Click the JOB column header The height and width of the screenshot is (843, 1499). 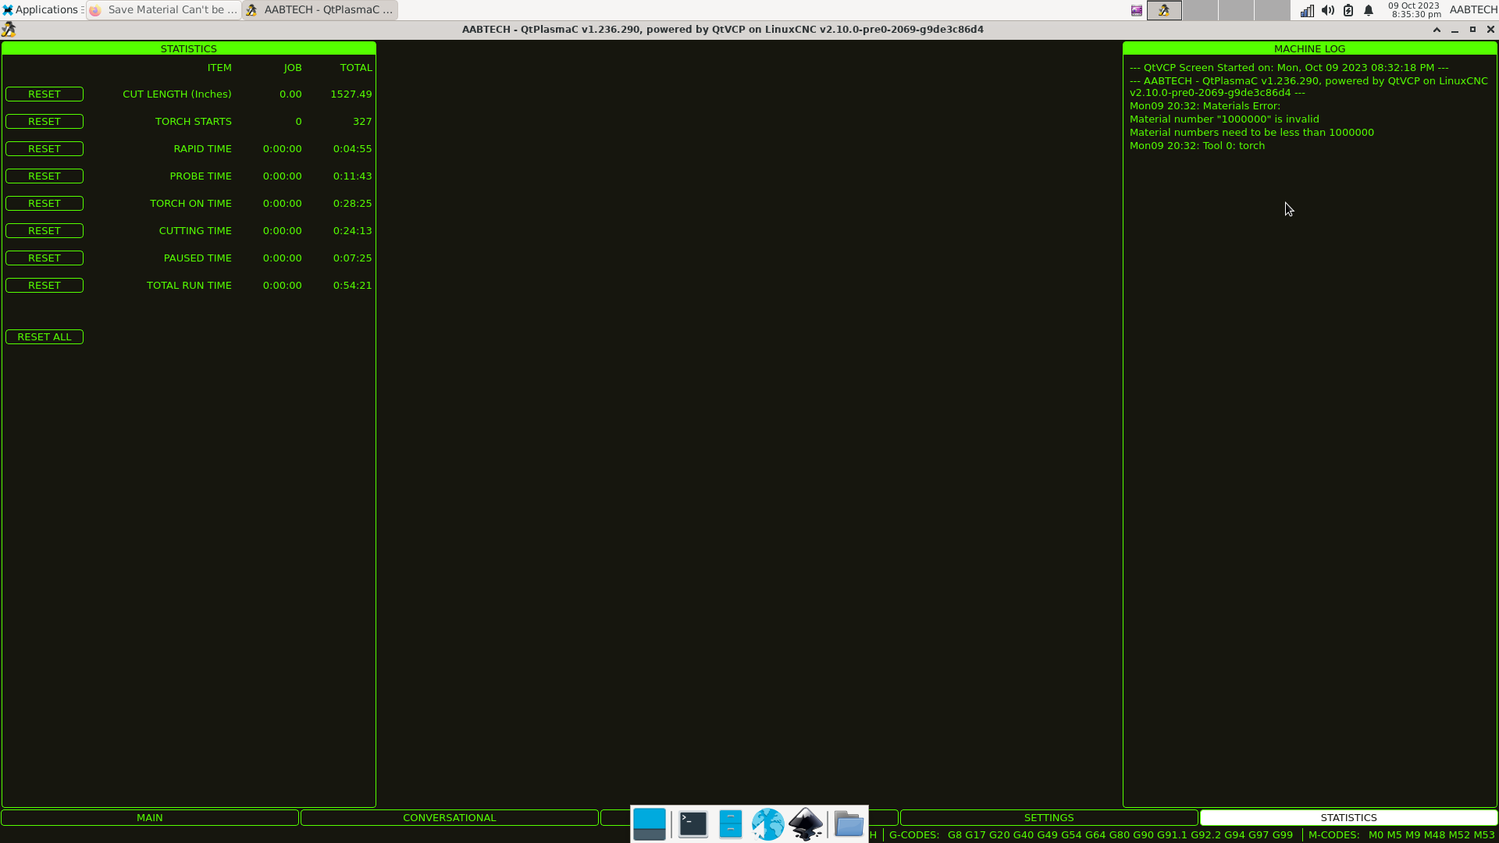click(293, 68)
